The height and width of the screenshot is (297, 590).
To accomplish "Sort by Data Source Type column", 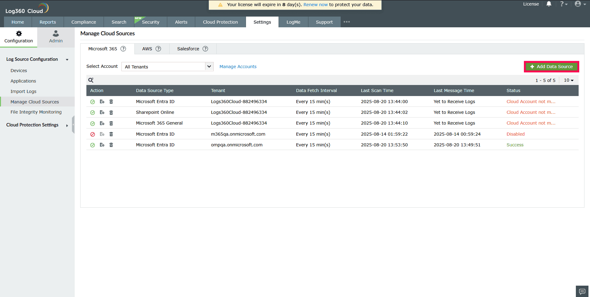I will coord(155,91).
